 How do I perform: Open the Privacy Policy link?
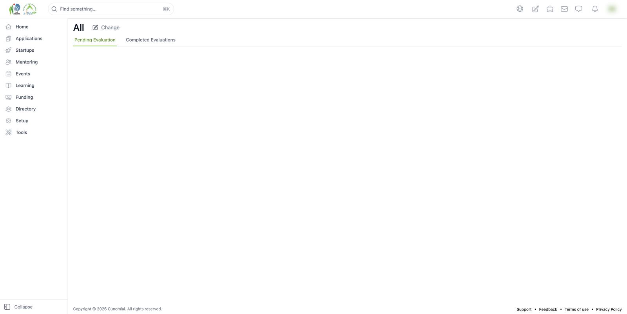[x=609, y=309]
